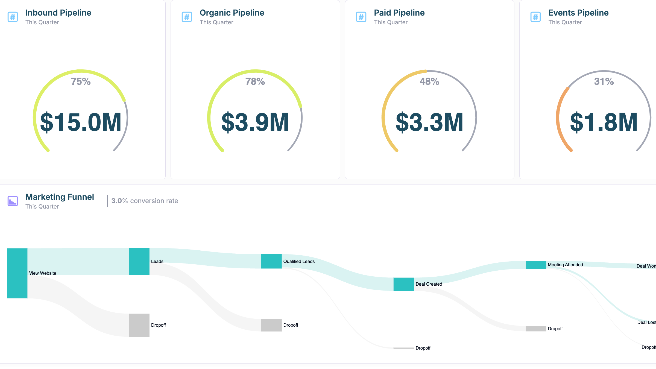656x369 pixels.
Task: Click the gray Dropoff node below Leads
Action: coord(139,325)
